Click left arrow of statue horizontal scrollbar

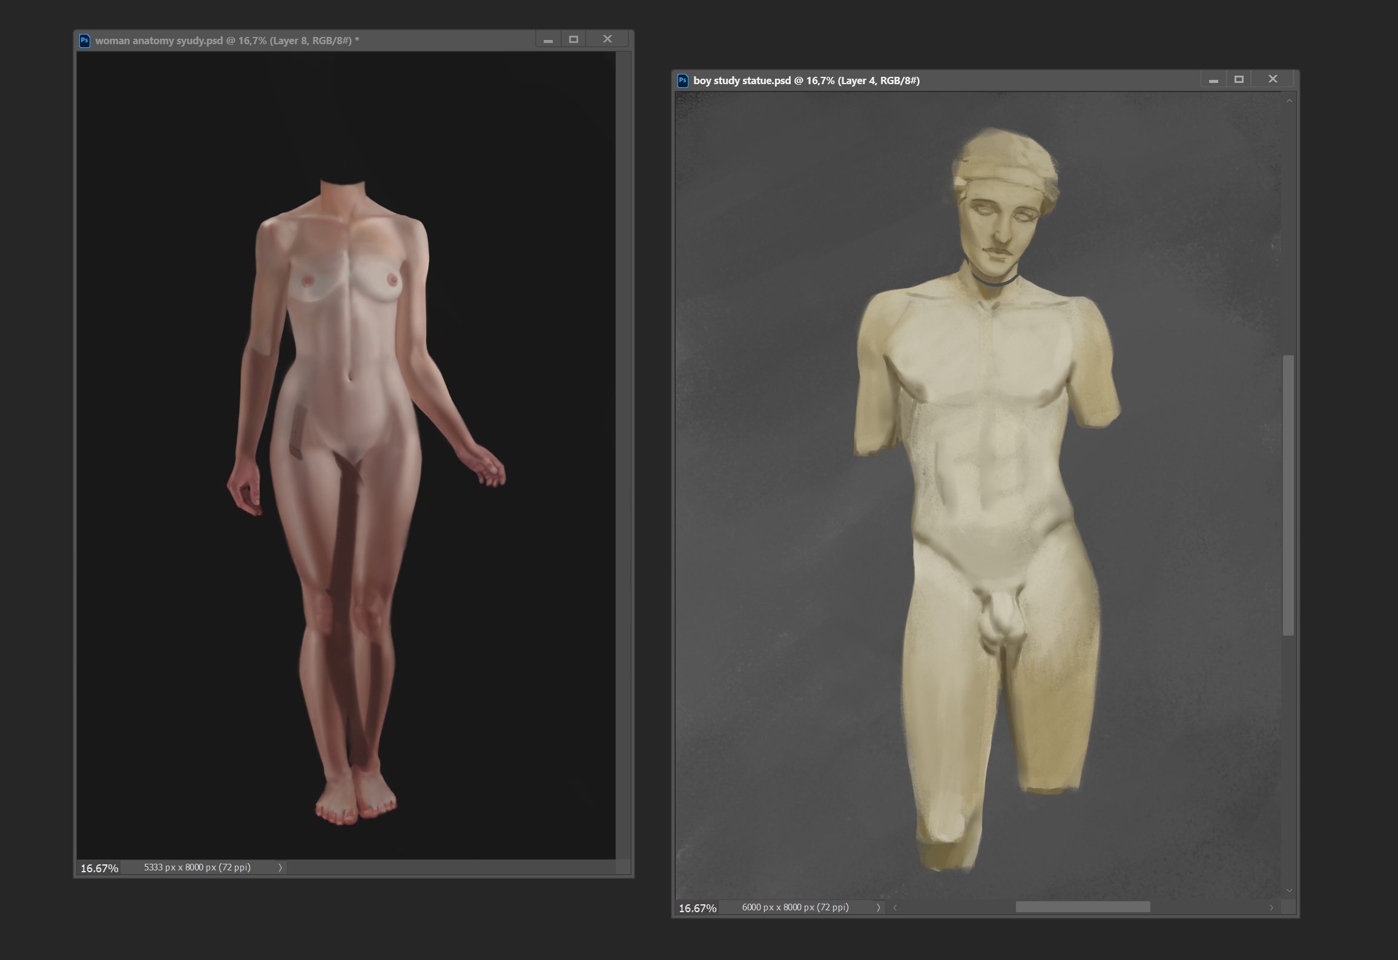(x=895, y=907)
